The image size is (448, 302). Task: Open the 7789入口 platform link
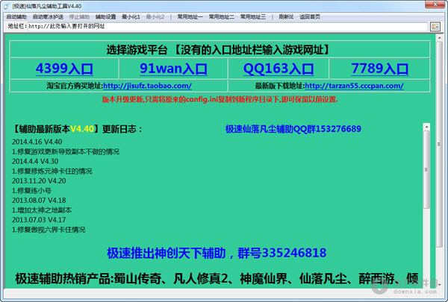(x=380, y=69)
